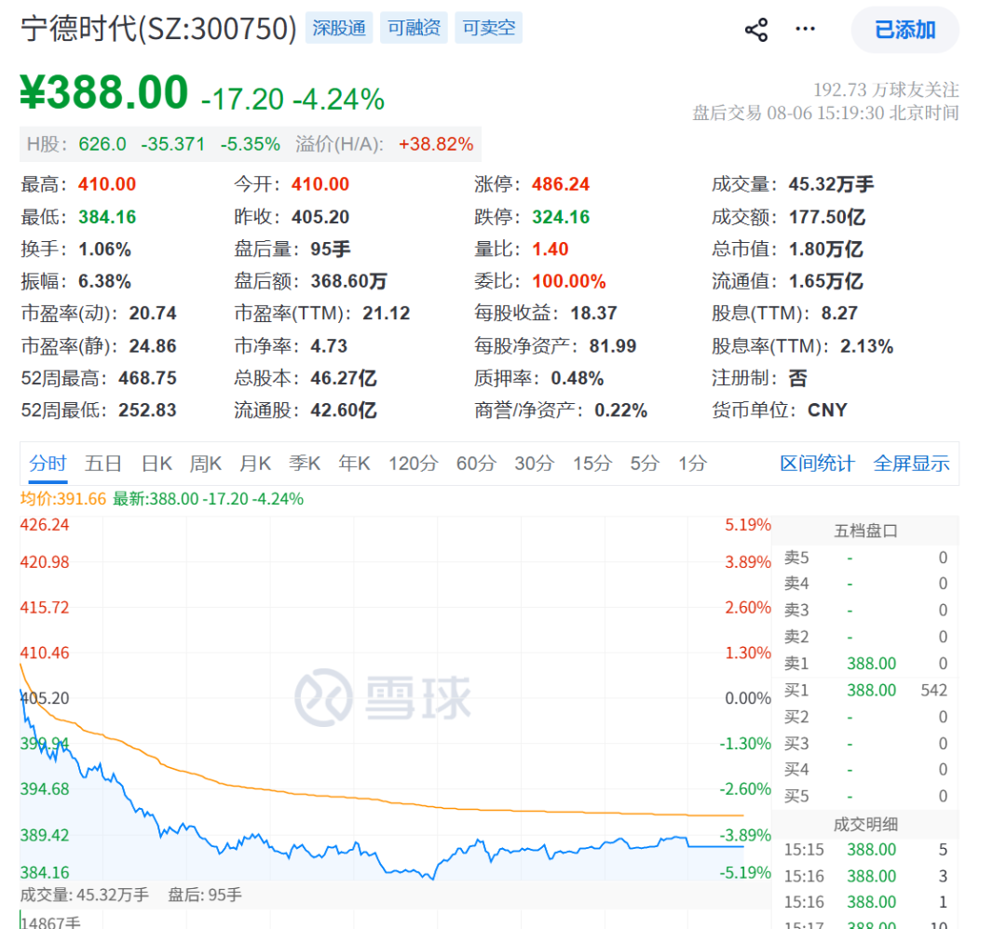Viewport: 1006px width, 929px height.
Task: Switch to the 五日 tab
Action: click(x=102, y=463)
